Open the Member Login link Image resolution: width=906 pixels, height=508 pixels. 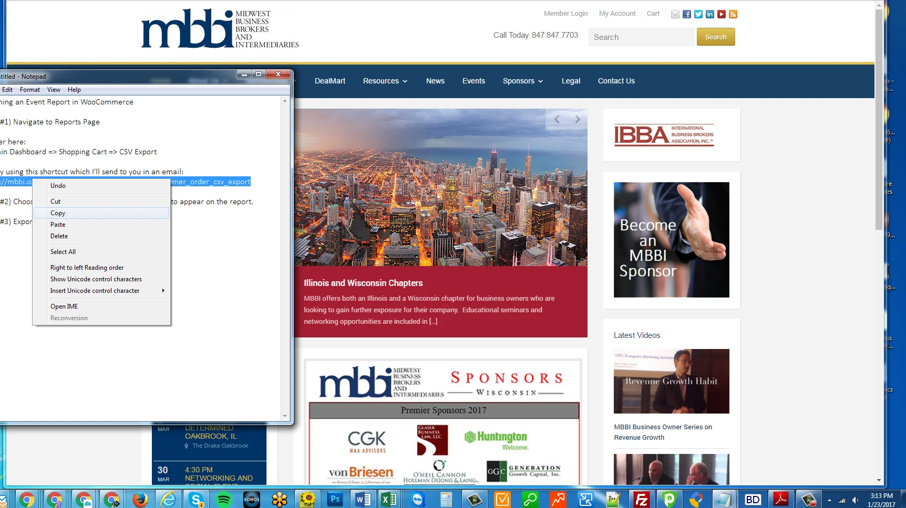coord(565,14)
